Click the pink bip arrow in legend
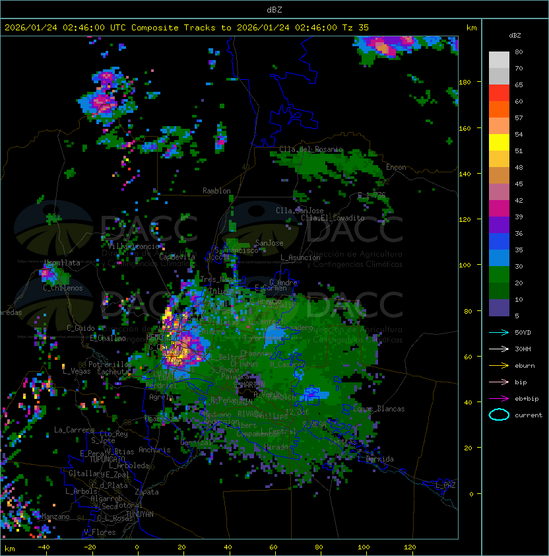 (x=499, y=382)
